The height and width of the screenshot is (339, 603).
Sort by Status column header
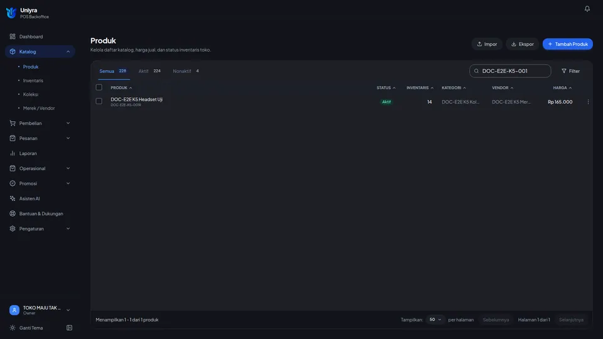(386, 88)
